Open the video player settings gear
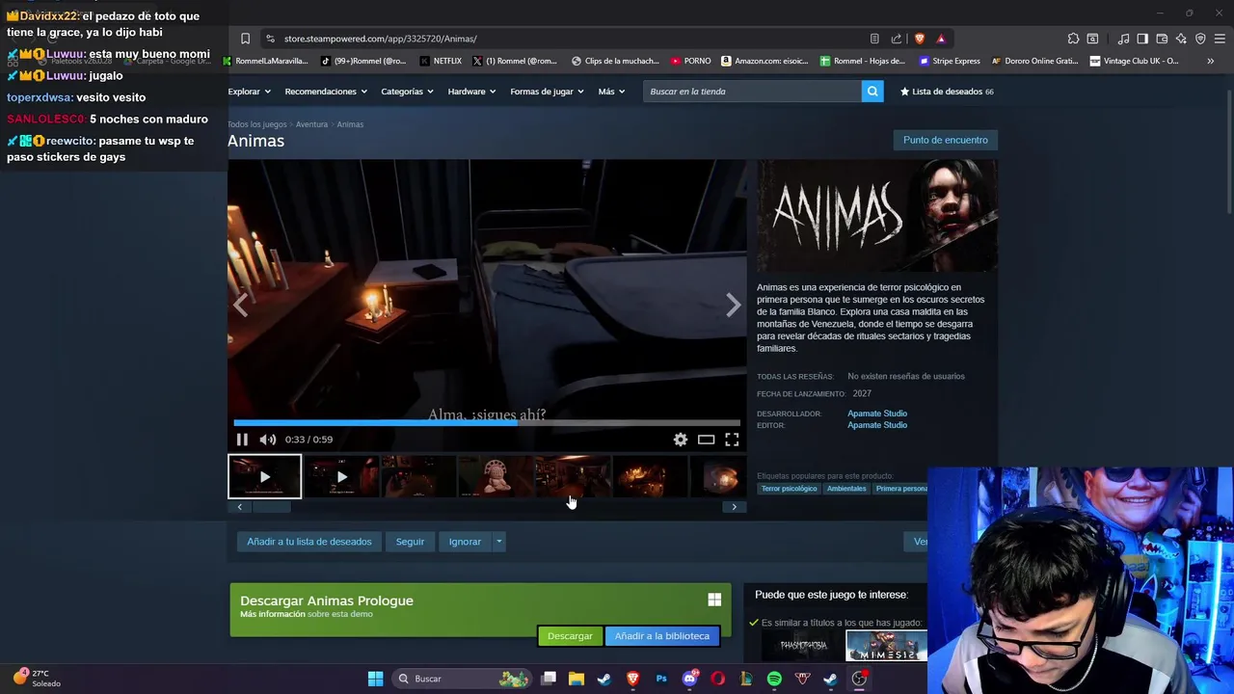The image size is (1234, 694). (x=681, y=440)
